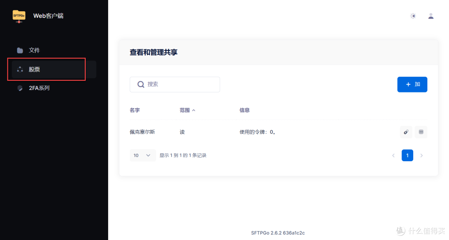Click the SFTPGo 2.6.2 version footer text

tap(278, 233)
